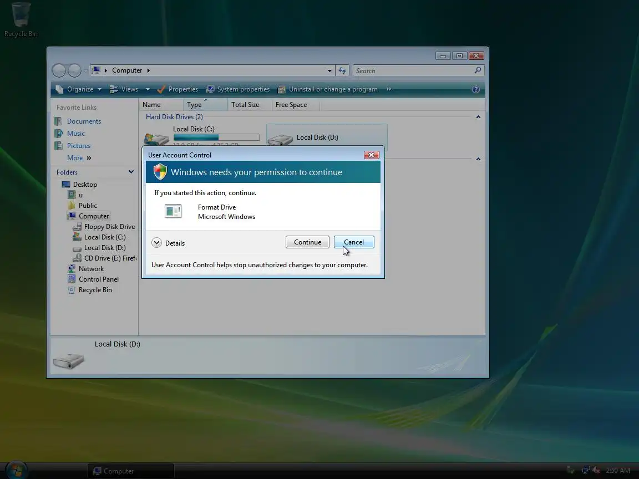
Task: Select Floppy Disk Drive in tree
Action: pos(109,227)
